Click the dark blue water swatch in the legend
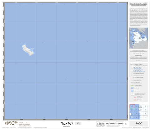150x129 pixels. (132, 88)
